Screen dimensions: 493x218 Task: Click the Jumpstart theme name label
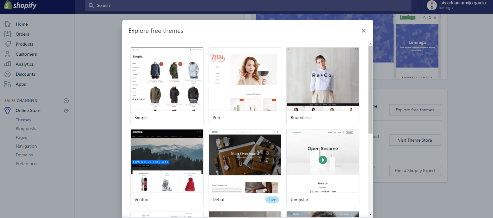[x=300, y=200]
